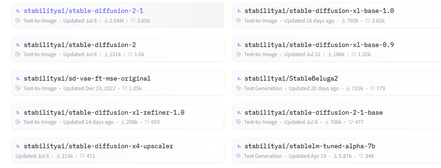Click the Text Generation tag icon on stablelm-tuned-alpha-7b
441x168 pixels.
click(x=239, y=156)
